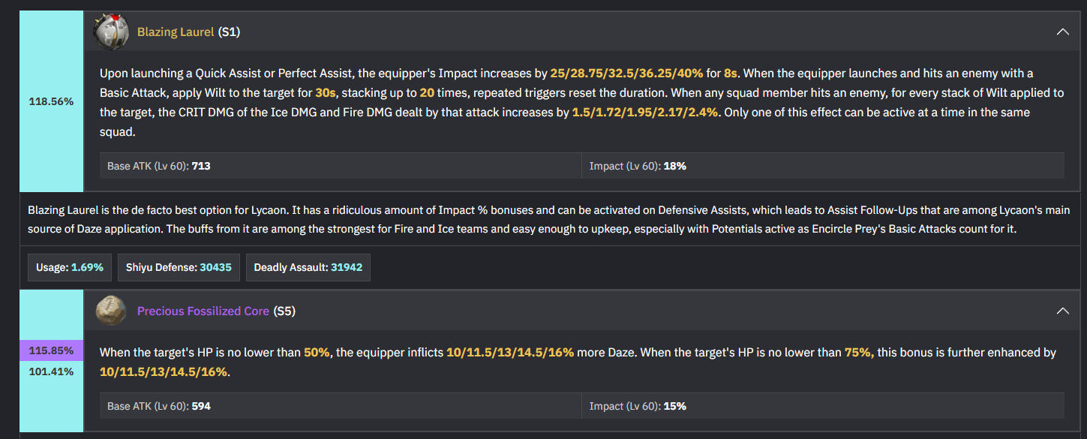Click the 101.41% rating value
The image size is (1087, 439).
(x=51, y=371)
